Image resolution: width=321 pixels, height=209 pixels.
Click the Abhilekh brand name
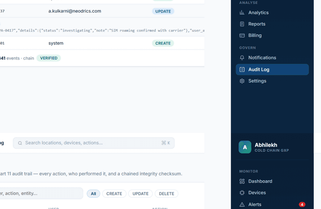click(266, 145)
